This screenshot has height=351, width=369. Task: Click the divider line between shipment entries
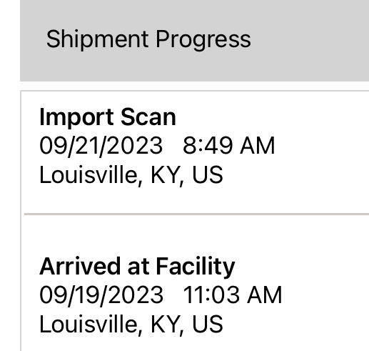[196, 214]
